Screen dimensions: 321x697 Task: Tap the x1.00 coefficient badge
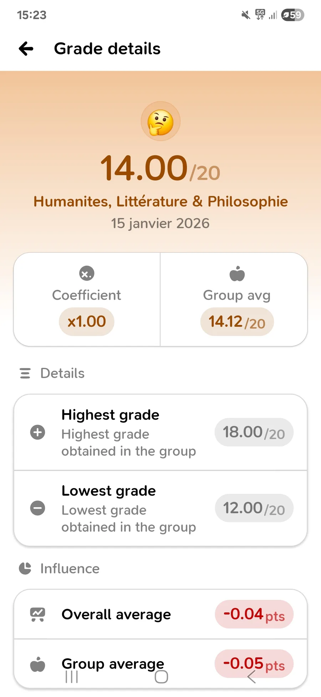87,322
